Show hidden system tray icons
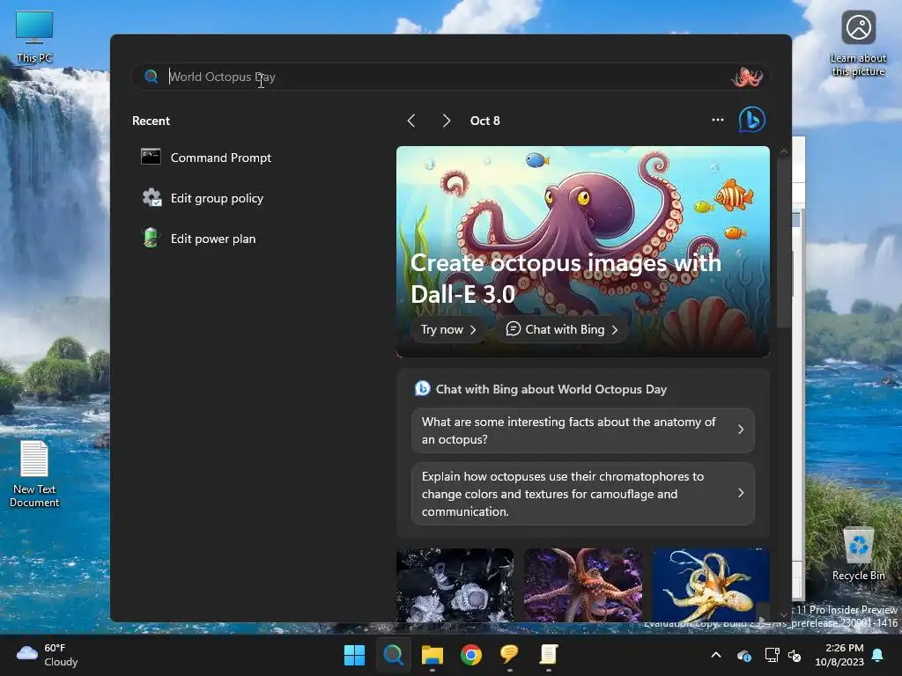902x676 pixels. 716,655
